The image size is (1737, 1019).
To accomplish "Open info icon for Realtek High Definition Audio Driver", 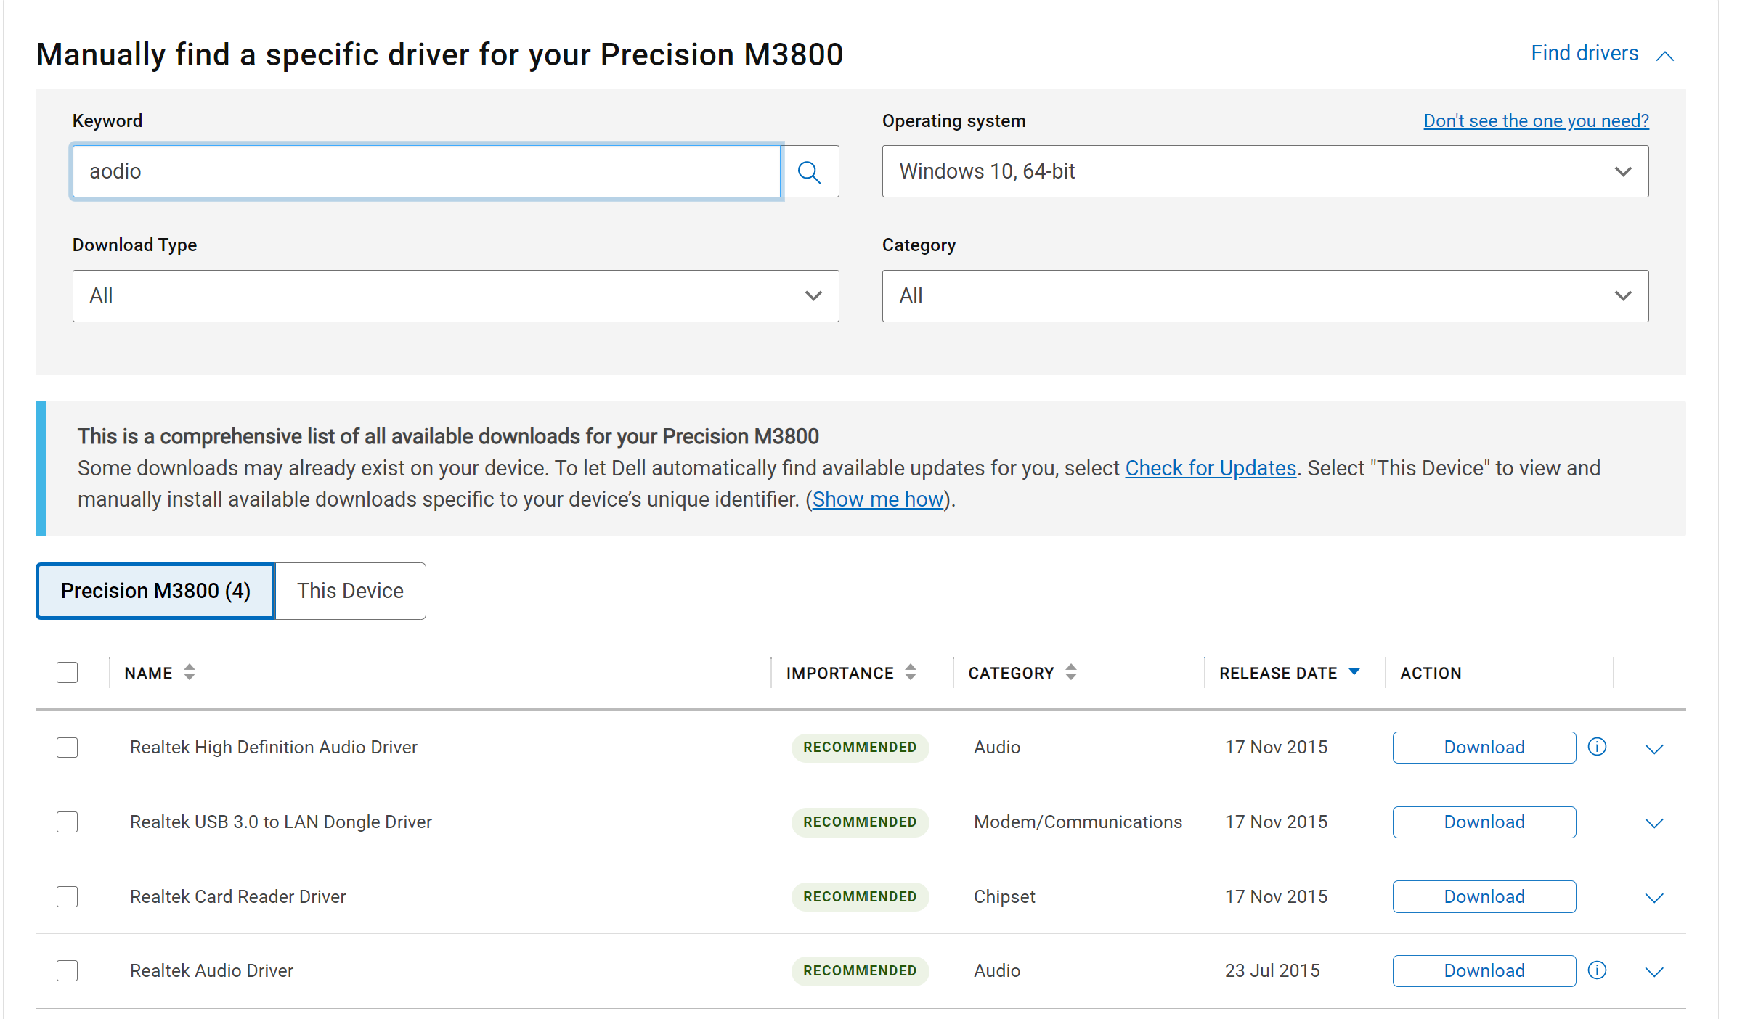I will [1597, 747].
